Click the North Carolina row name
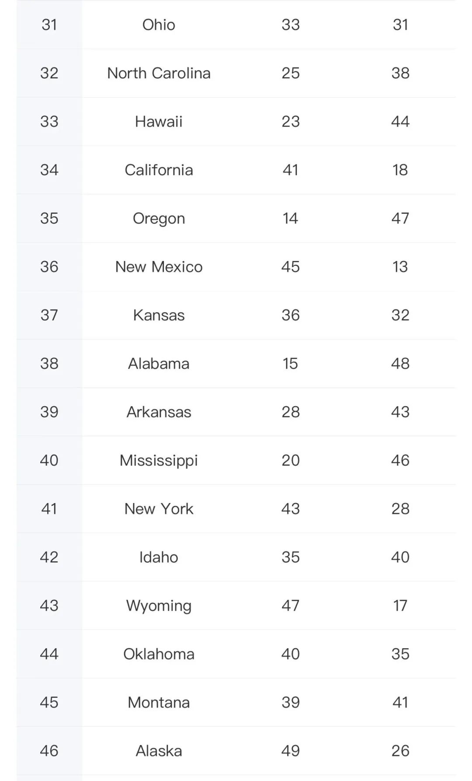Viewport: 472px width, 781px height. pyautogui.click(x=159, y=73)
